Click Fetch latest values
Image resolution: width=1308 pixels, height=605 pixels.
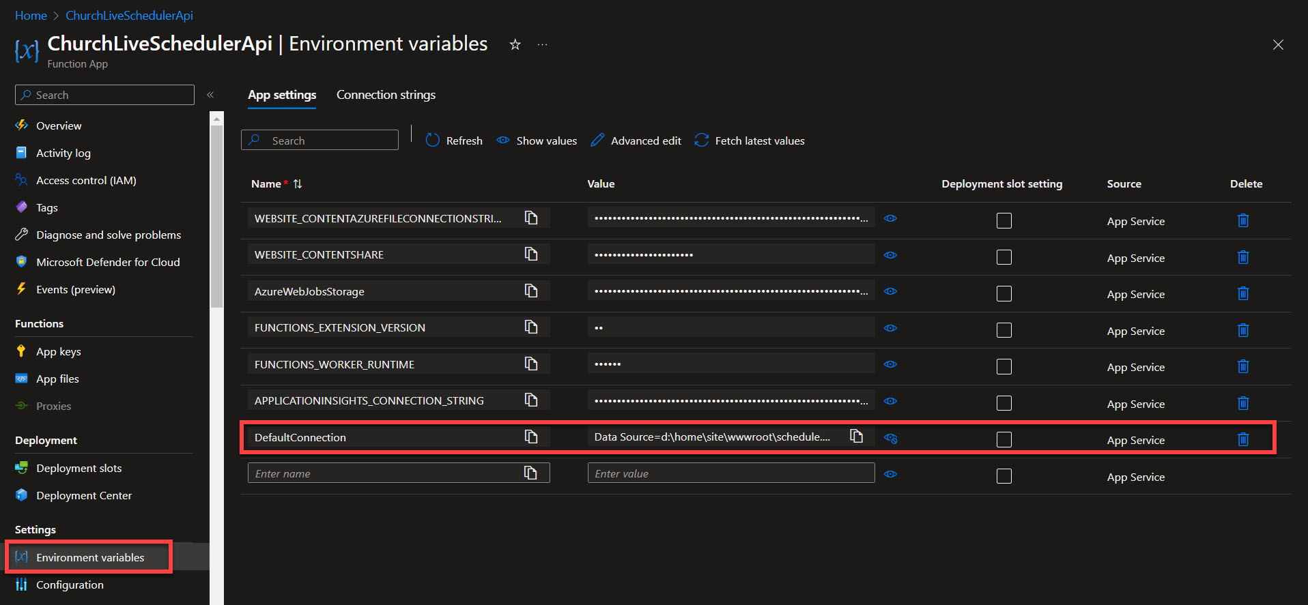click(x=750, y=141)
